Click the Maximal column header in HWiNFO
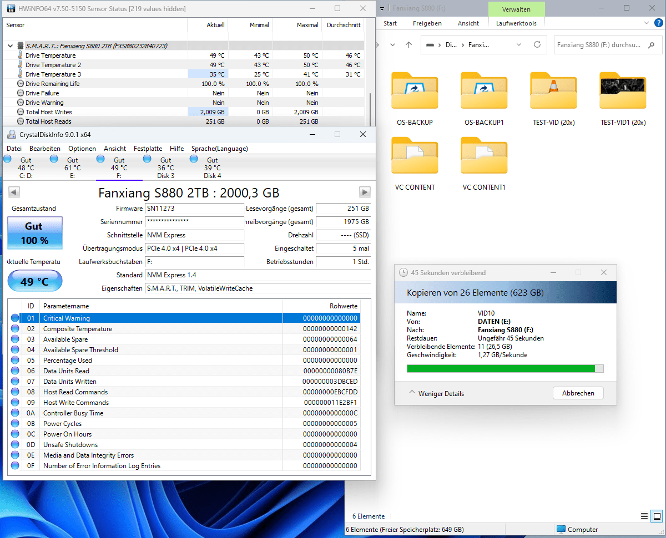The height and width of the screenshot is (538, 666). click(x=297, y=25)
